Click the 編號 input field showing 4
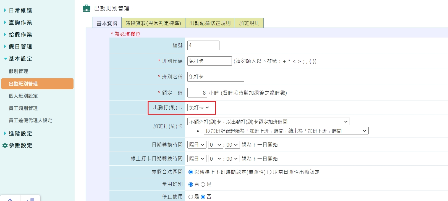 203,45
